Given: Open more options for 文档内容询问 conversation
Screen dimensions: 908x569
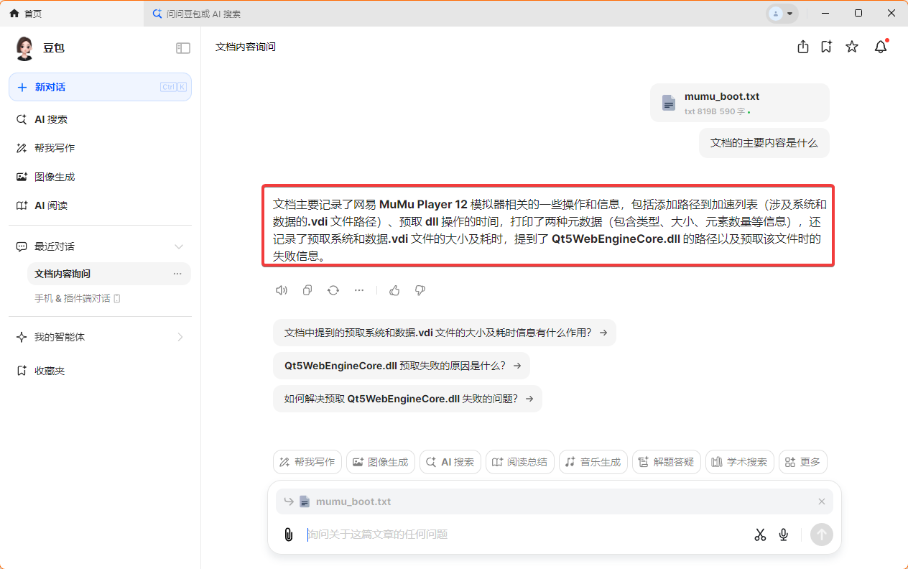Looking at the screenshot, I should click(177, 274).
